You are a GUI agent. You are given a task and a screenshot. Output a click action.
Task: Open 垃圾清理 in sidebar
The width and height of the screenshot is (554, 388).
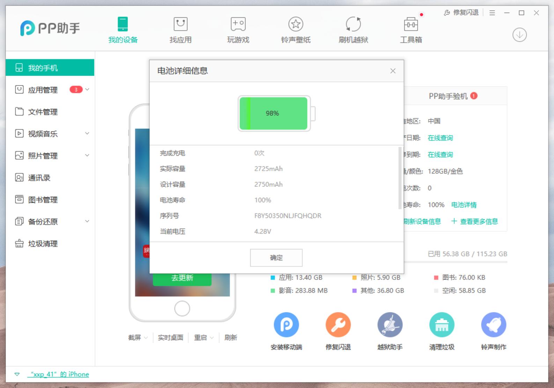(43, 244)
